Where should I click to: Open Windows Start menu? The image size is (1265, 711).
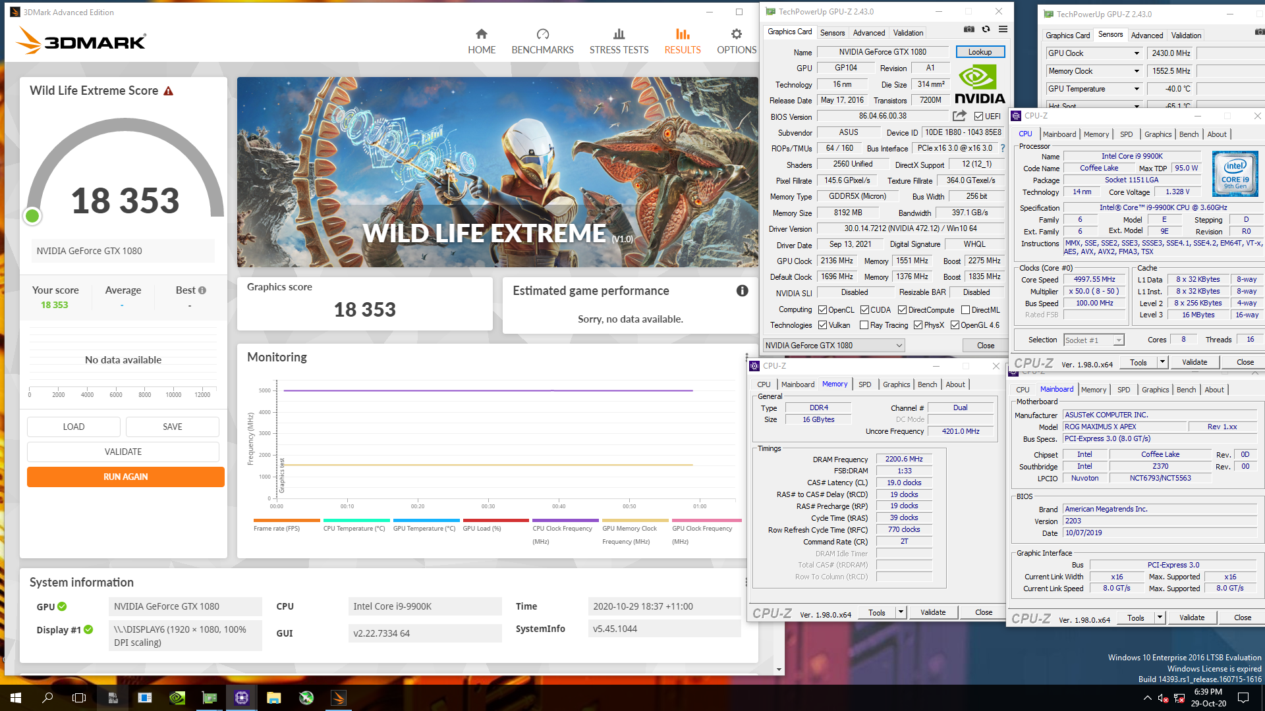(16, 698)
